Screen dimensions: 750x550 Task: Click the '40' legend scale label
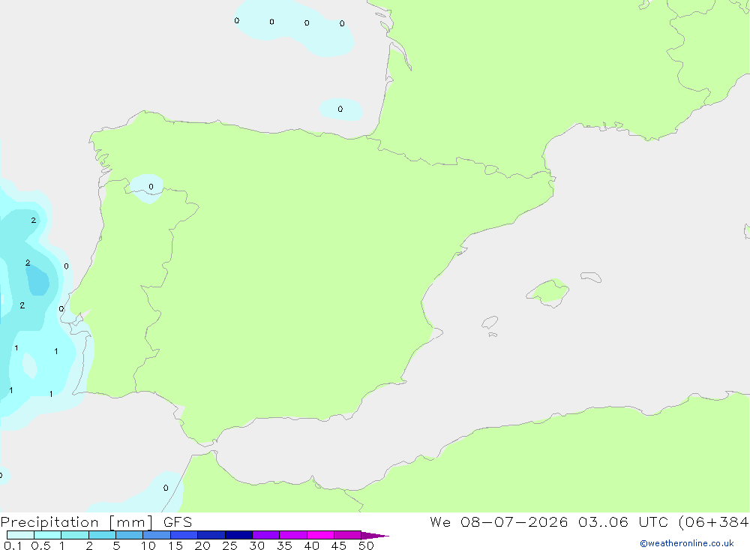(311, 545)
